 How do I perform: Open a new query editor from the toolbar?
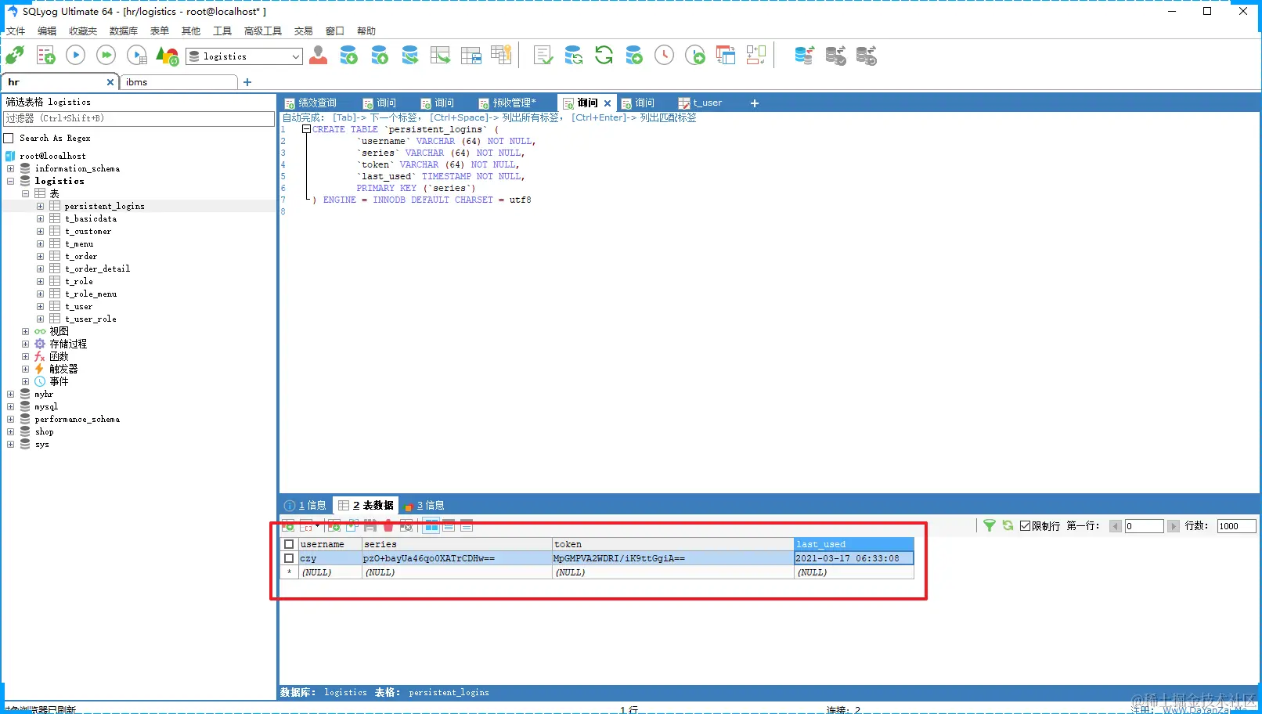[45, 56]
